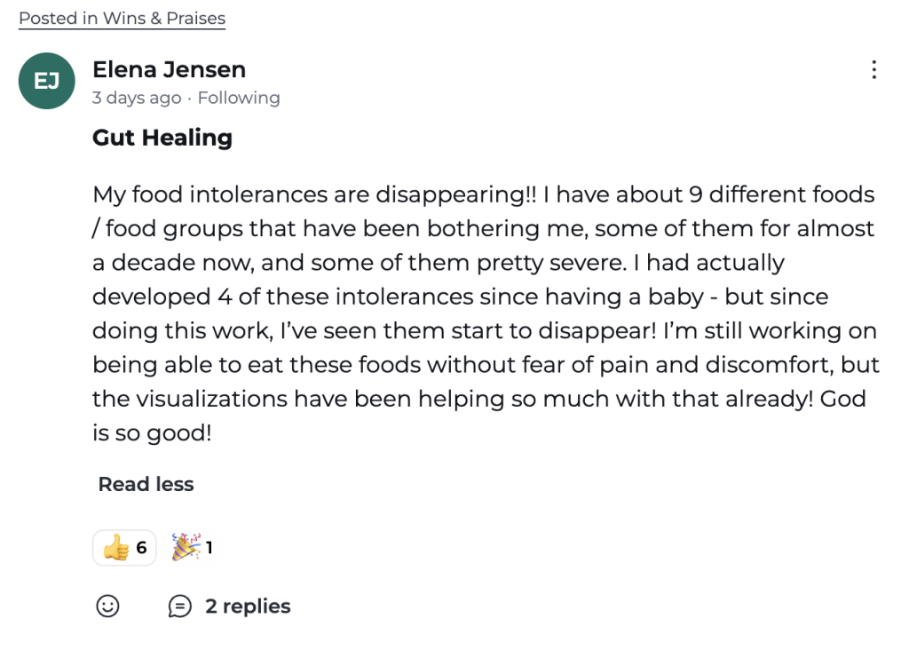Click the speech bubble comment icon
The height and width of the screenshot is (650, 909).
180,606
